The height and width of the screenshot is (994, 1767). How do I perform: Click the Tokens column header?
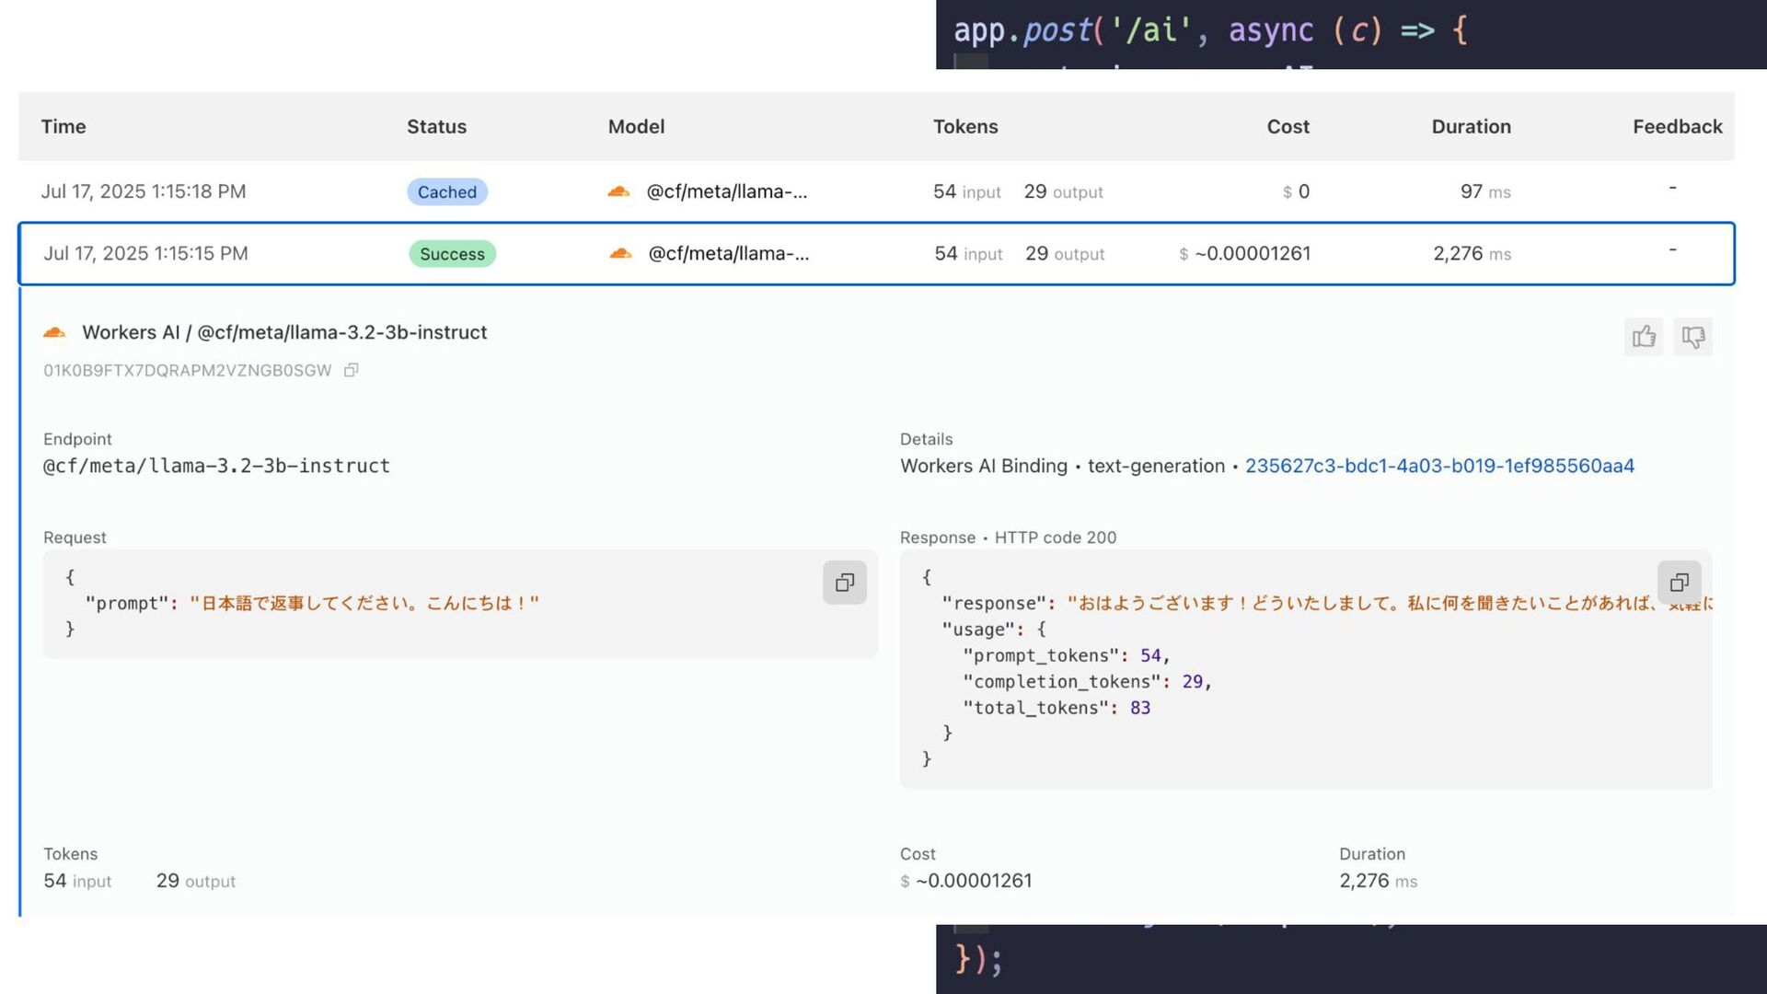(x=965, y=126)
